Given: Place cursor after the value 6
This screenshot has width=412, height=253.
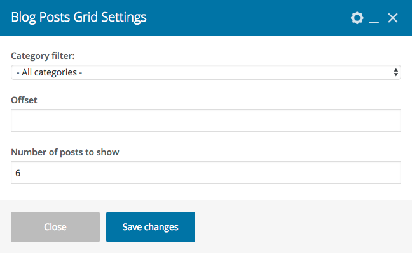Looking at the screenshot, I should pyautogui.click(x=20, y=172).
